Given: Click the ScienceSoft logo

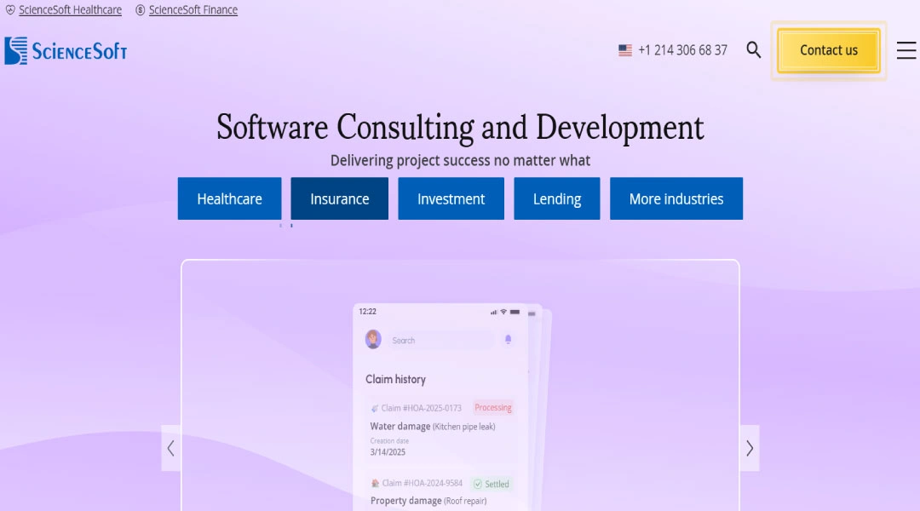Looking at the screenshot, I should point(66,51).
